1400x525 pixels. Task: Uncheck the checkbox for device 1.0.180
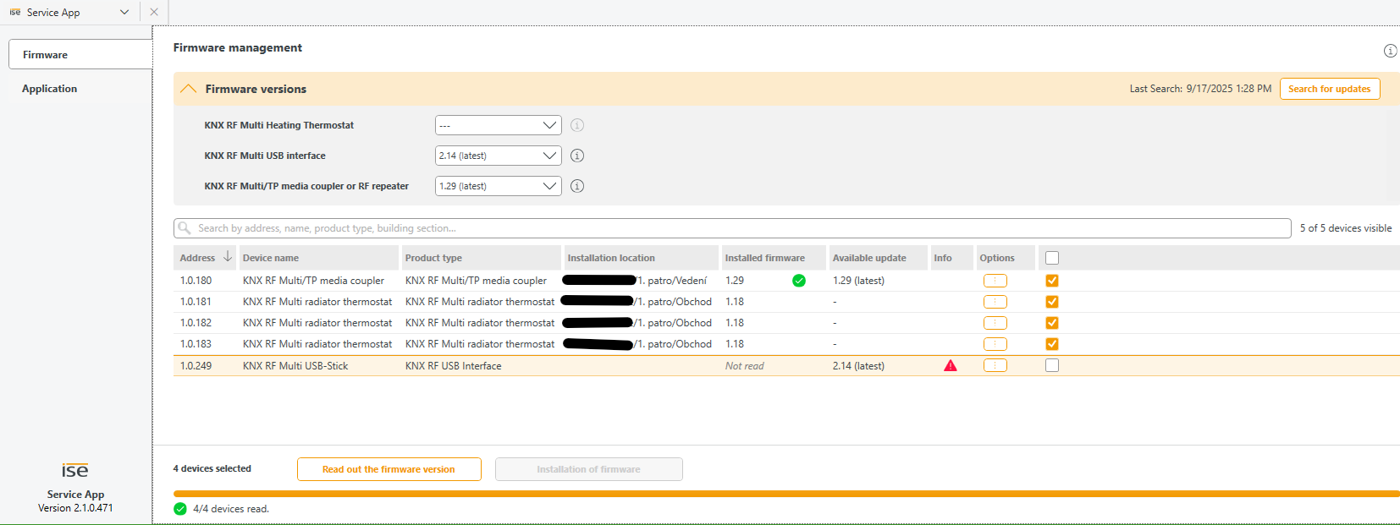[x=1052, y=281]
